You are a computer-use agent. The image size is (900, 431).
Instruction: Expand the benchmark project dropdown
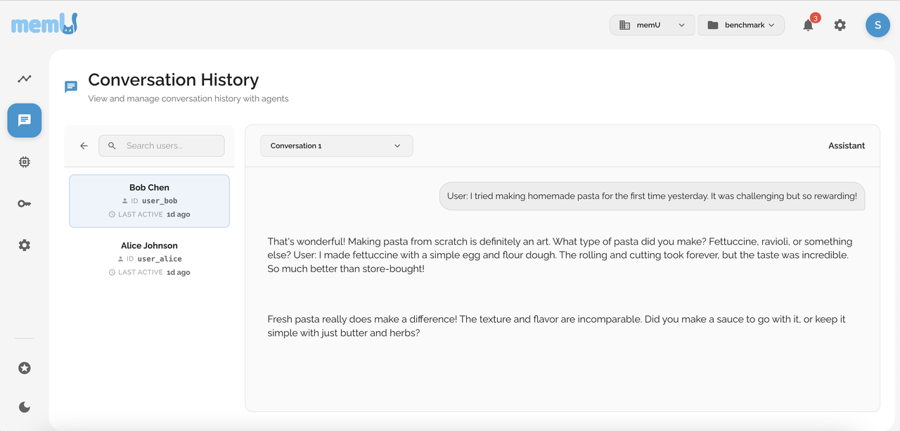pyautogui.click(x=741, y=25)
